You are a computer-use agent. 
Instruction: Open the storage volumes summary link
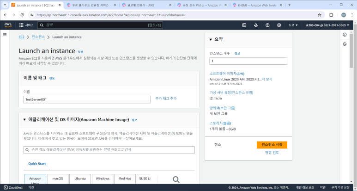click(220, 123)
